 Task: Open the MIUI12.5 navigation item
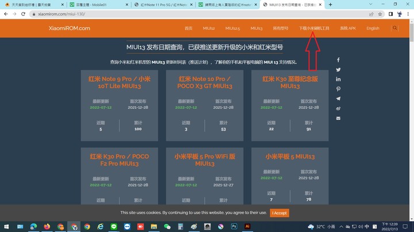click(x=233, y=28)
